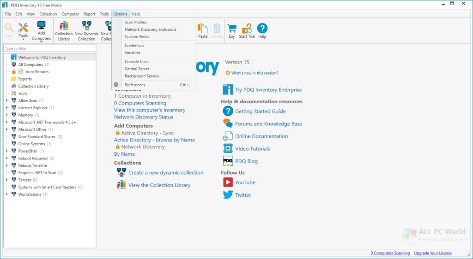Expand the Reboot Required tree node

point(7,158)
